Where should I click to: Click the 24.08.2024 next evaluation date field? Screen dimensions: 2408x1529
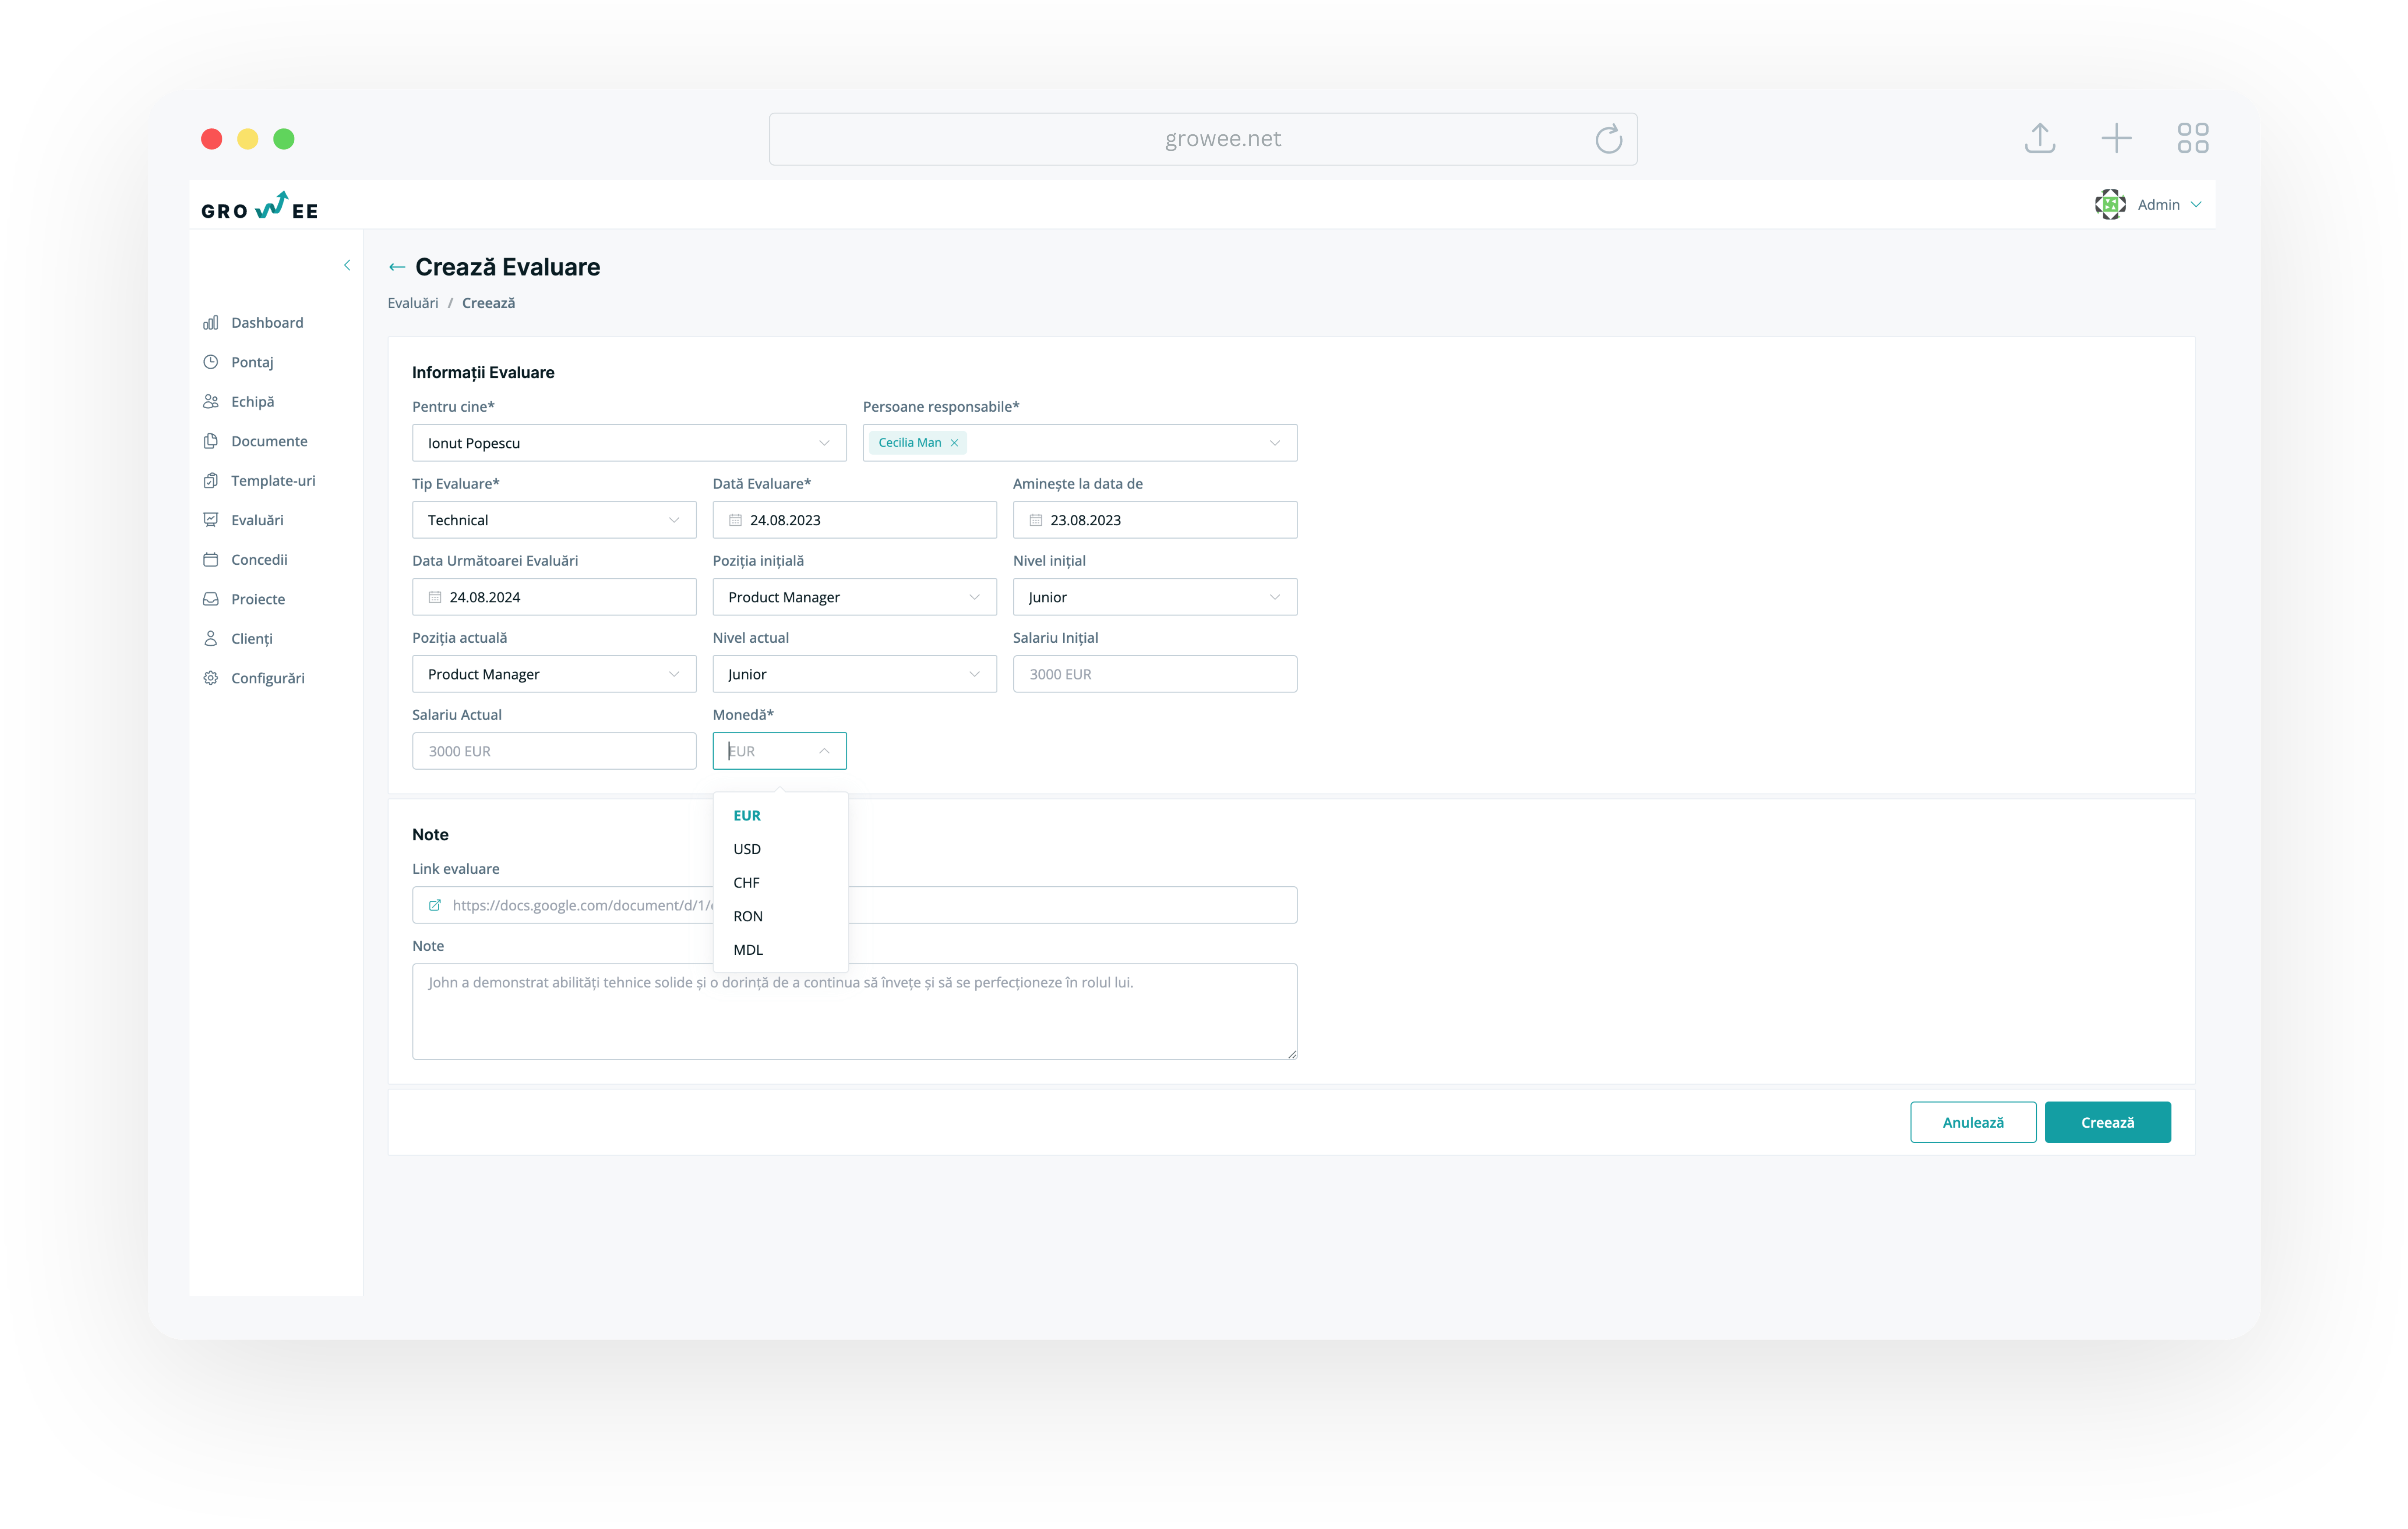pos(554,597)
